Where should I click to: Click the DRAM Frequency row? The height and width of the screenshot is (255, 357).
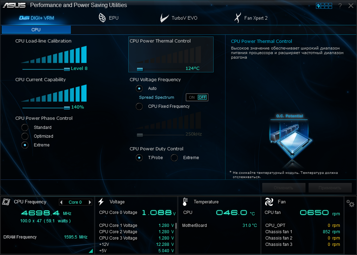tap(45, 237)
